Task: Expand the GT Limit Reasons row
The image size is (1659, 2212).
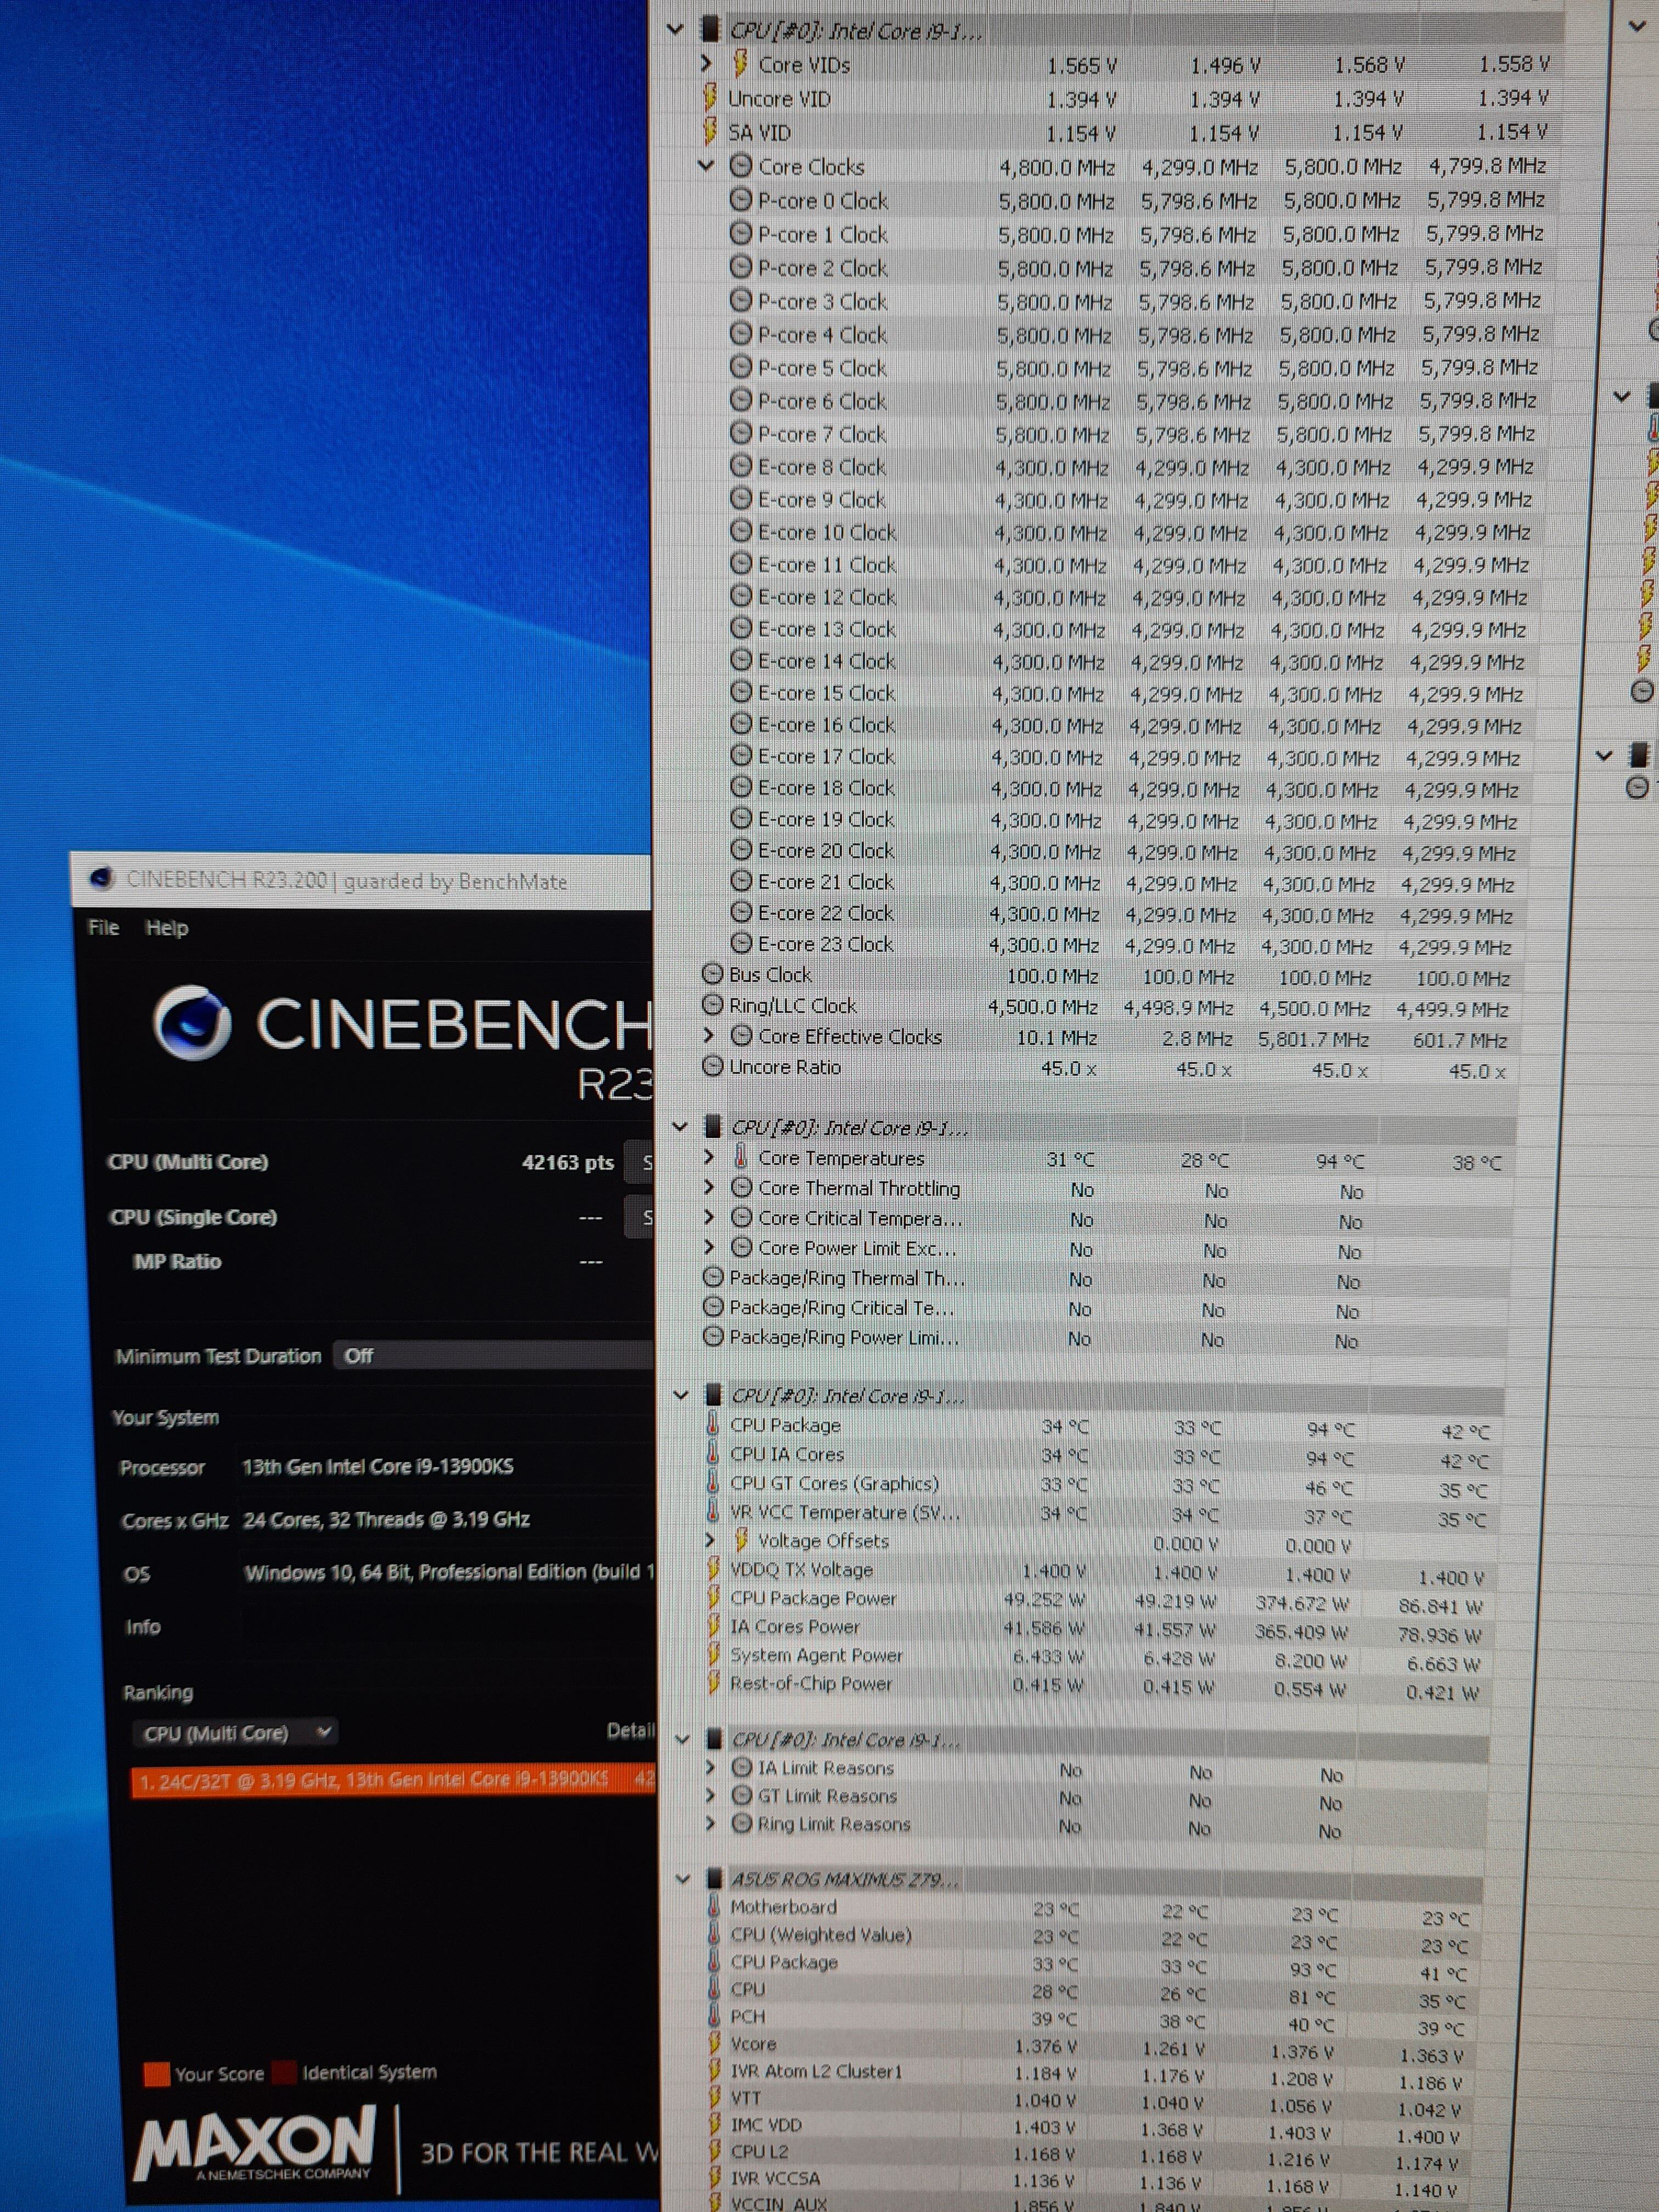Action: tap(710, 1795)
